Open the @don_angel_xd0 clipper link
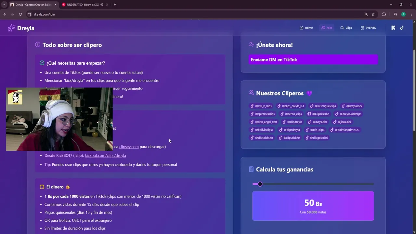Screen dimensions: 416x234 click(264, 122)
